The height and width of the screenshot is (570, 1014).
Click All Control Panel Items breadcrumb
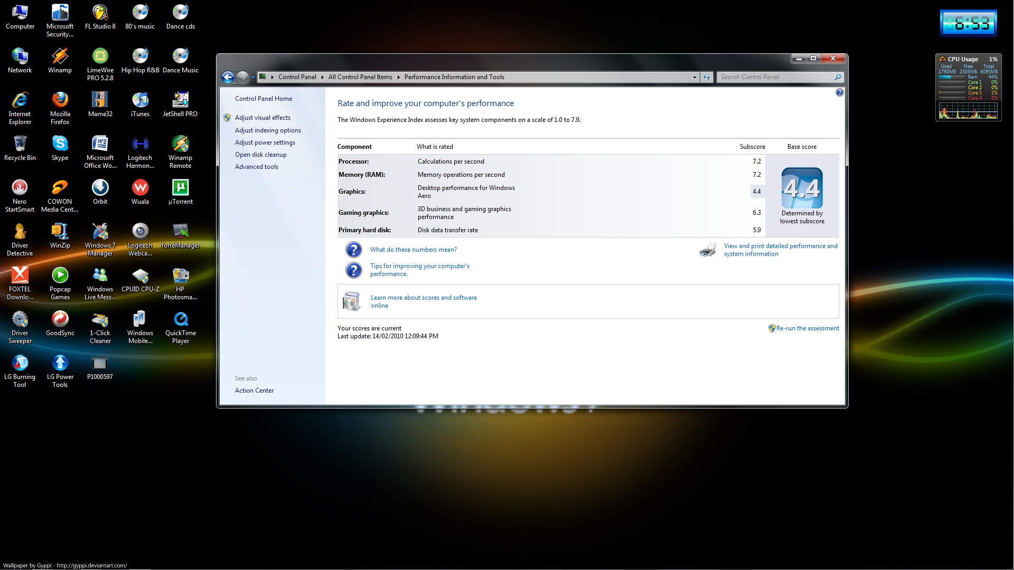pos(360,77)
